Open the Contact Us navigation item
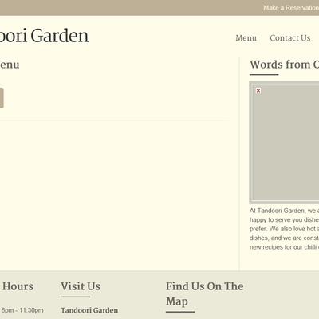This screenshot has width=319, height=319. 290,38
